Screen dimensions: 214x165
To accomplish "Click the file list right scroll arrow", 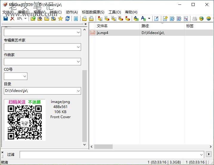I will coord(211,147).
